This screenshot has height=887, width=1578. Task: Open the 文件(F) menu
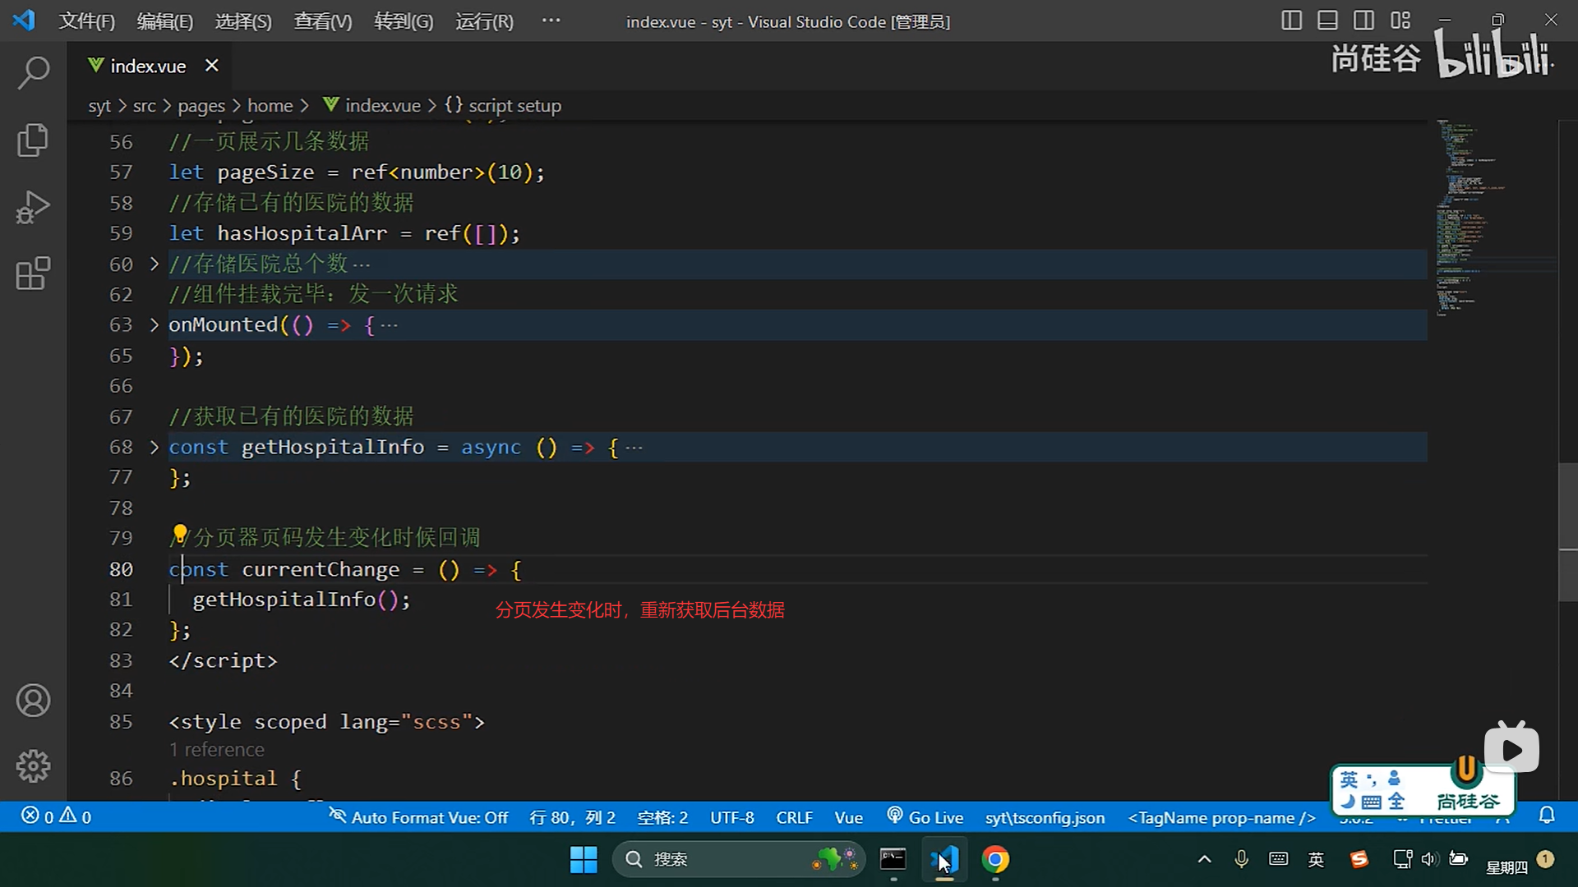[86, 21]
